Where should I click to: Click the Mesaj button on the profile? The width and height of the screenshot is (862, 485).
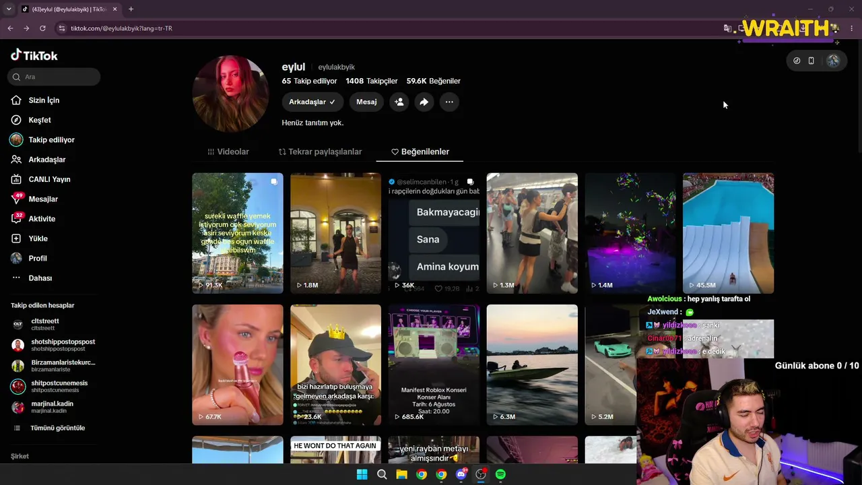(x=366, y=102)
